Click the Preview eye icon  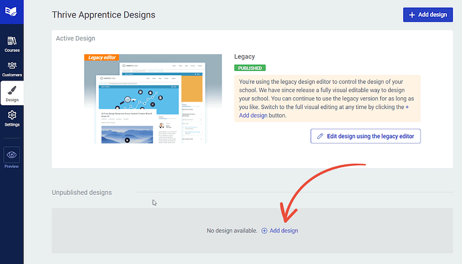click(12, 155)
